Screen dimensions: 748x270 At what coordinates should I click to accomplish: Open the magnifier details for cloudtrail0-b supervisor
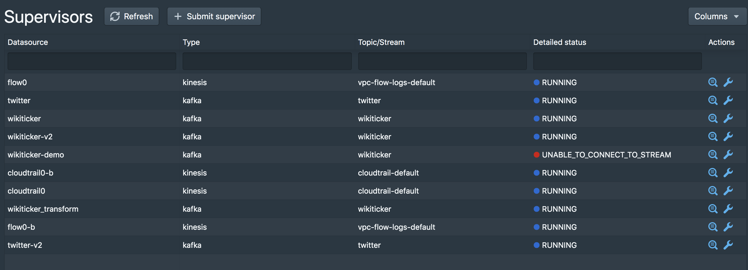coord(713,173)
